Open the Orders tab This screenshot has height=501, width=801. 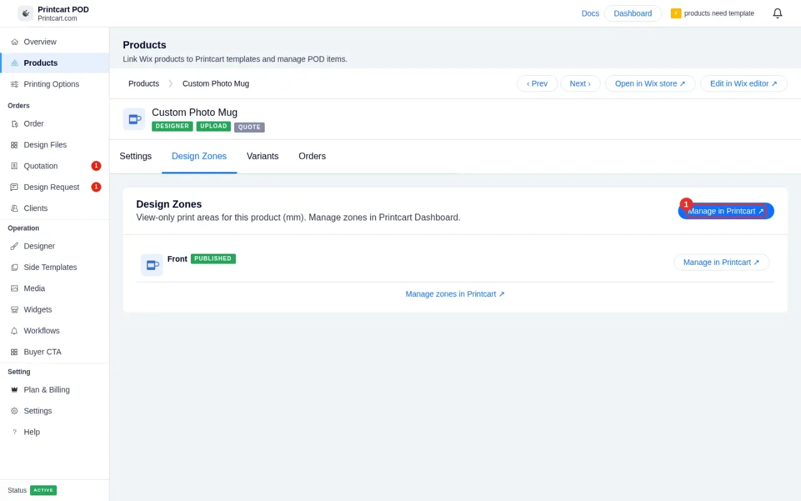[x=312, y=157]
